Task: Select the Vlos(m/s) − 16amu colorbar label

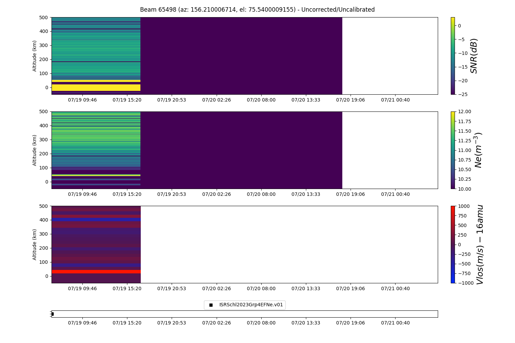Action: coord(480,244)
